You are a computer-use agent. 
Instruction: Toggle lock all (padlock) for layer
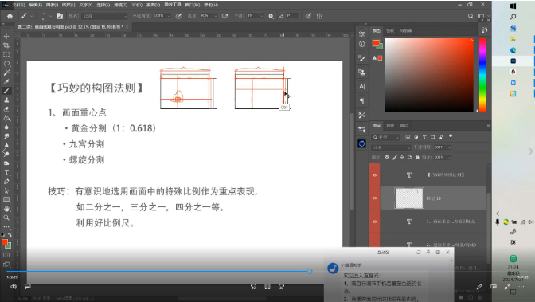pos(417,158)
